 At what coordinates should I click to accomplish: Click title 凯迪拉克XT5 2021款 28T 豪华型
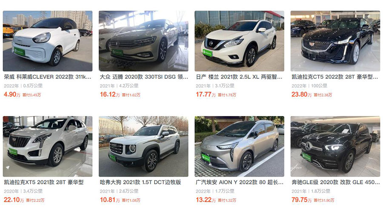pos(44,183)
